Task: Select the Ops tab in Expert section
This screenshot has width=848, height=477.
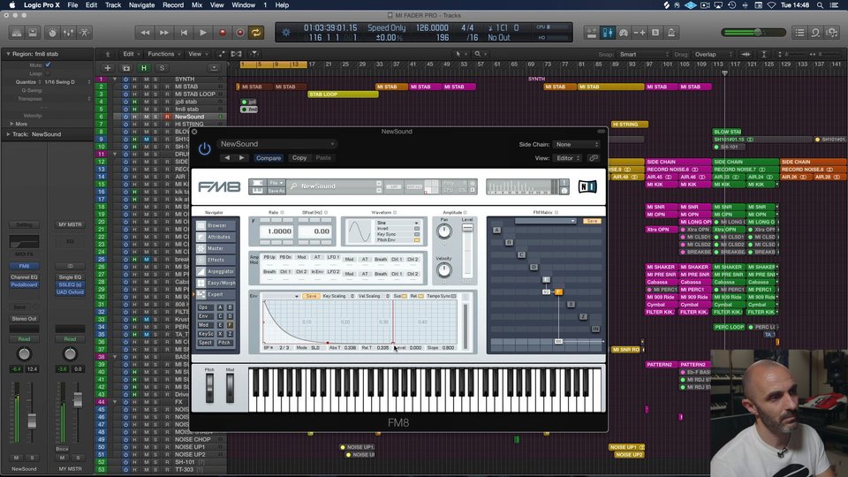Action: (x=205, y=307)
